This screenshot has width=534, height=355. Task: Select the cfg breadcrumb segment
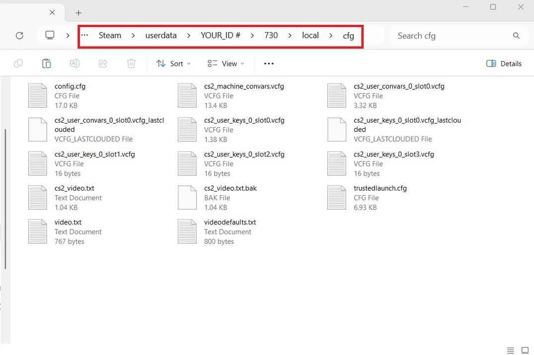tap(348, 36)
